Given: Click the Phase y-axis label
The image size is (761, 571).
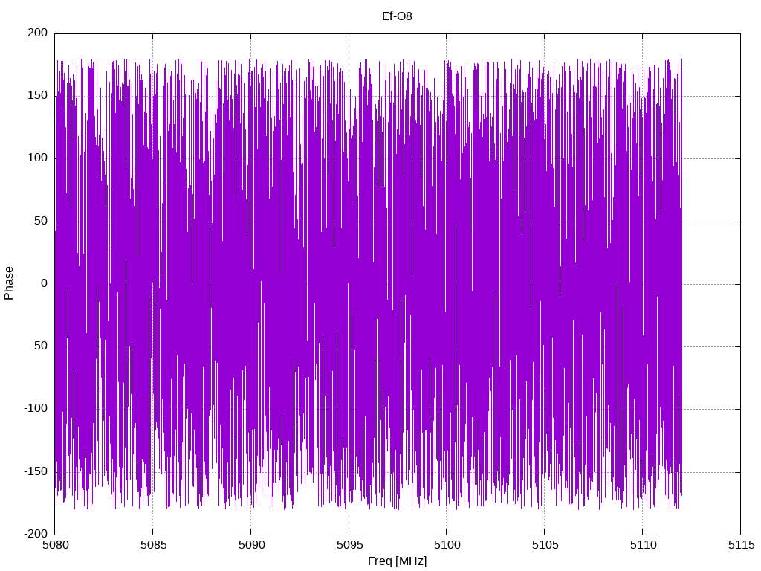Looking at the screenshot, I should pos(9,283).
